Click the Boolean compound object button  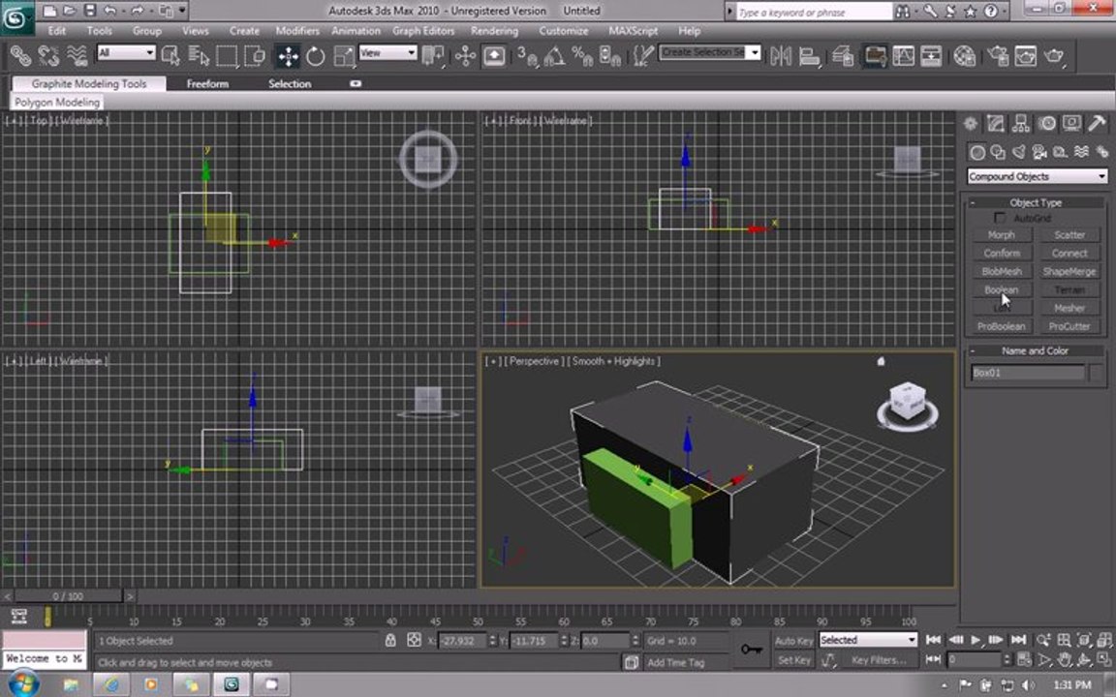1002,289
